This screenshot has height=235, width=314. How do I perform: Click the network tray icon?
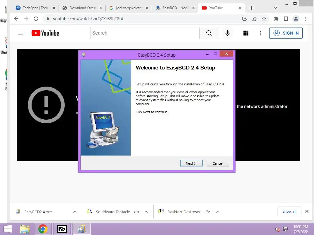(x=285, y=229)
